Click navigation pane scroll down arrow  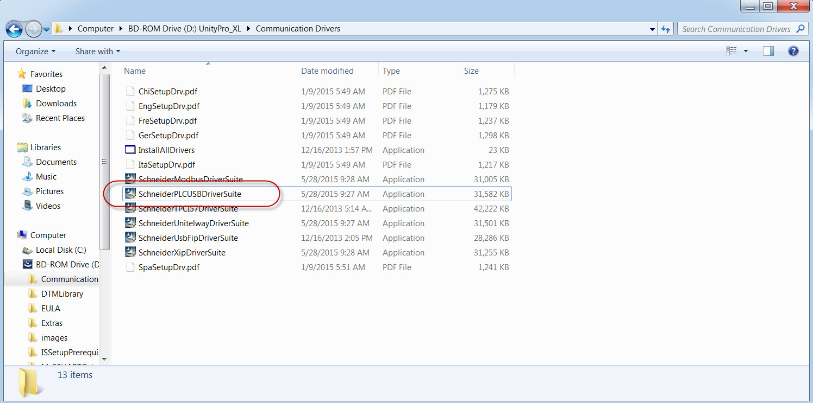105,359
